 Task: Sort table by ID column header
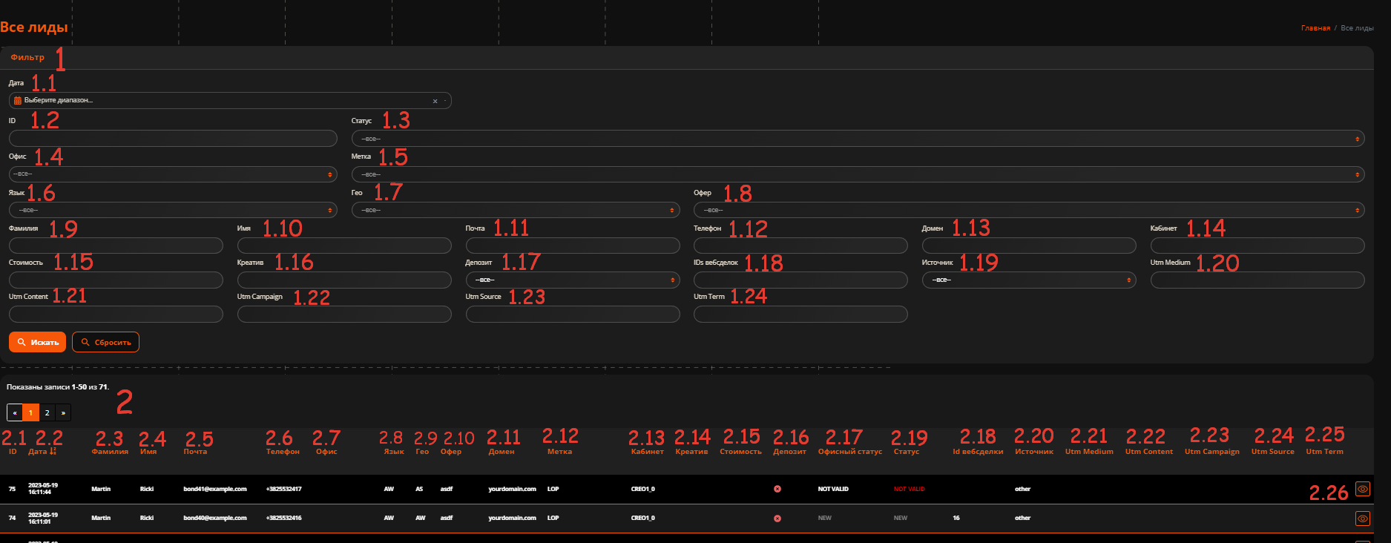[x=13, y=452]
